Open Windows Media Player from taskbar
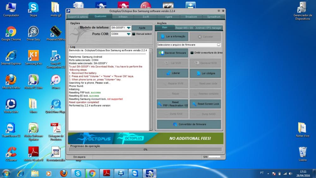 coord(49,173)
